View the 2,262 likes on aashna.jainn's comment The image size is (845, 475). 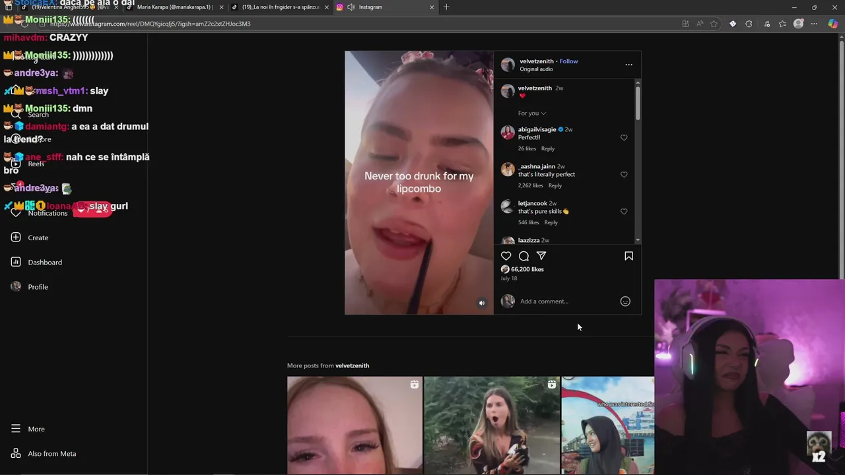tap(530, 185)
